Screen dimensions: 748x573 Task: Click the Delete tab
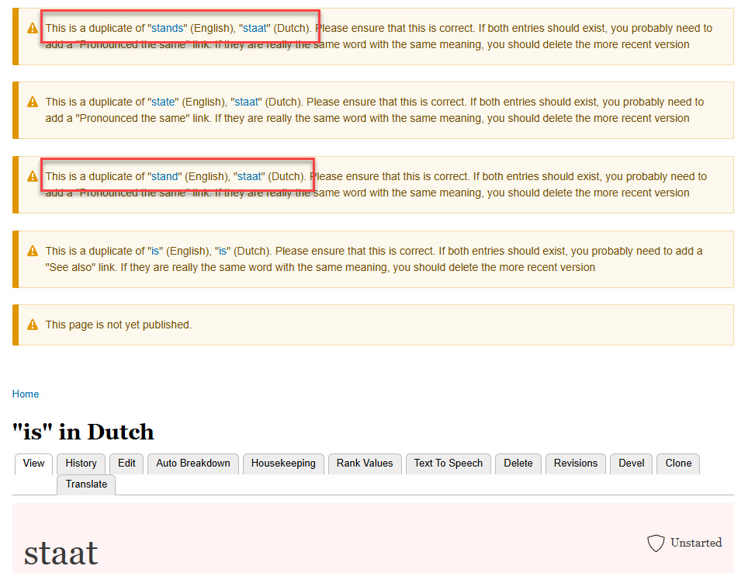click(518, 464)
